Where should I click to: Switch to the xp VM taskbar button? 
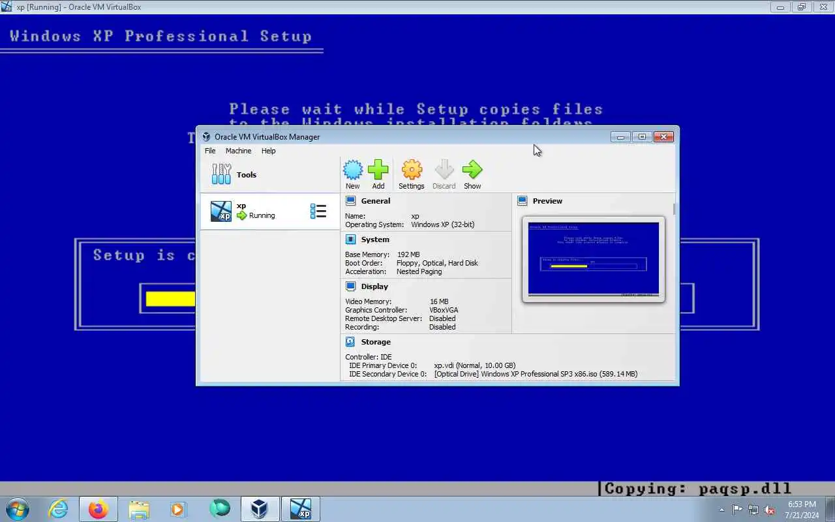(301, 509)
